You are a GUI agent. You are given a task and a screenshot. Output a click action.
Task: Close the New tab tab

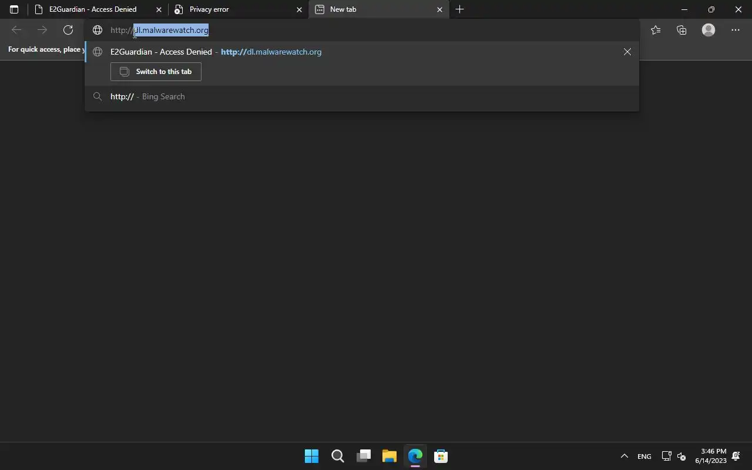coord(439,9)
